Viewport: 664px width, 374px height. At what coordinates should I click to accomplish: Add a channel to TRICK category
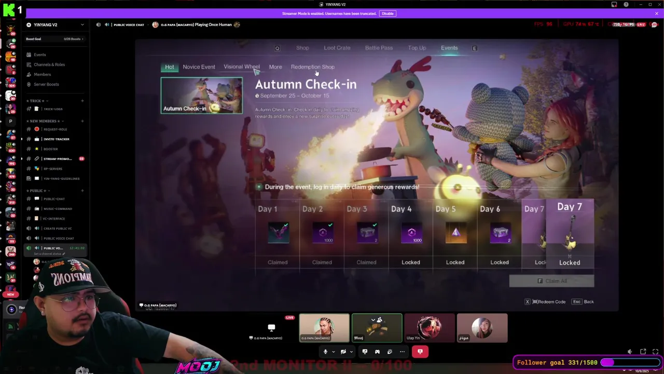click(82, 101)
